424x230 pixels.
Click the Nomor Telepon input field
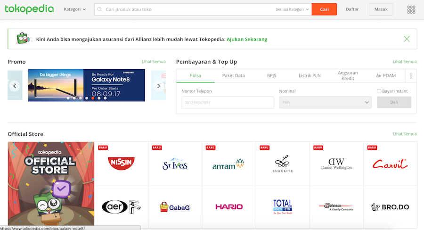(228, 102)
